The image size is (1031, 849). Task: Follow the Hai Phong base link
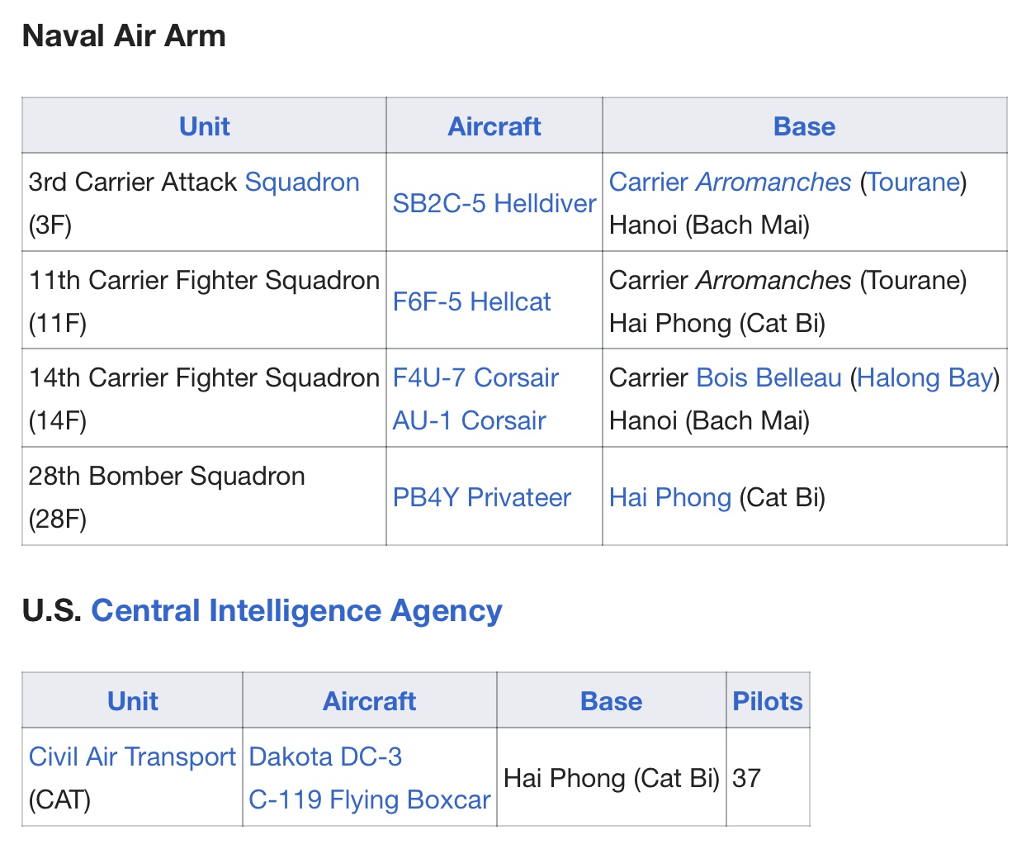(x=670, y=497)
